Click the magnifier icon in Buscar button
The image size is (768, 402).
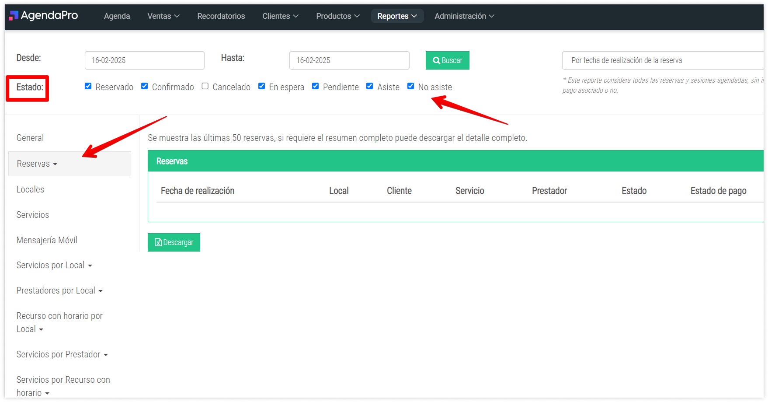436,60
